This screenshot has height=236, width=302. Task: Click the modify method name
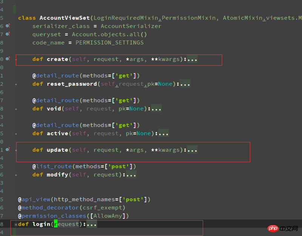[x=57, y=175]
